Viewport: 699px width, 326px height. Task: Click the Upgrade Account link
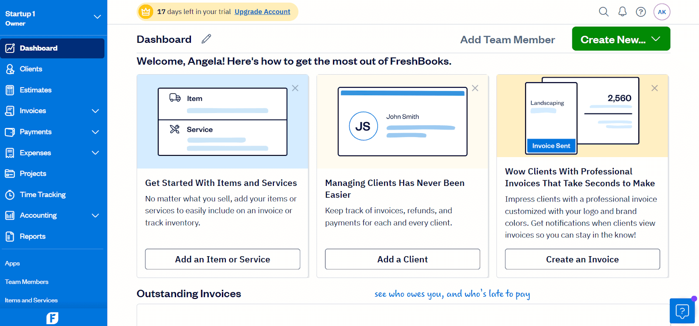[x=262, y=12]
